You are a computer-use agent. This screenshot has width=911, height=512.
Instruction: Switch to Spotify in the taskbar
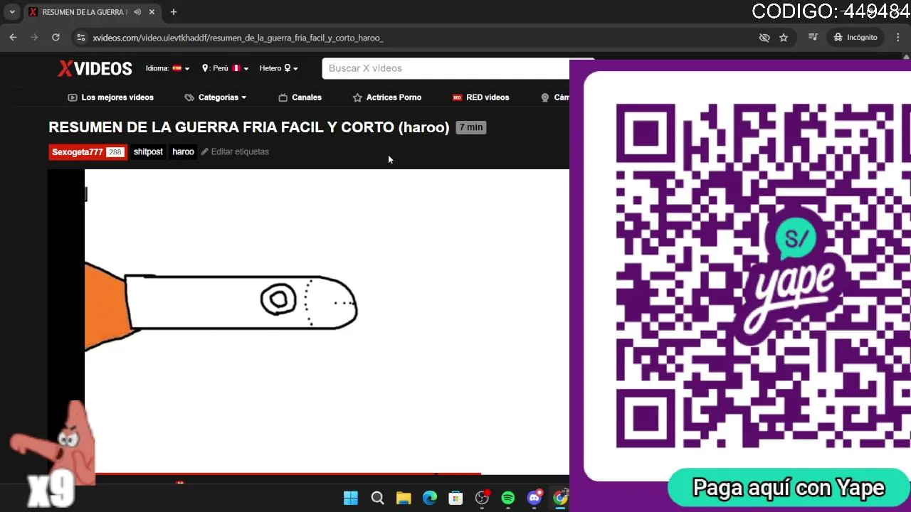pyautogui.click(x=508, y=498)
